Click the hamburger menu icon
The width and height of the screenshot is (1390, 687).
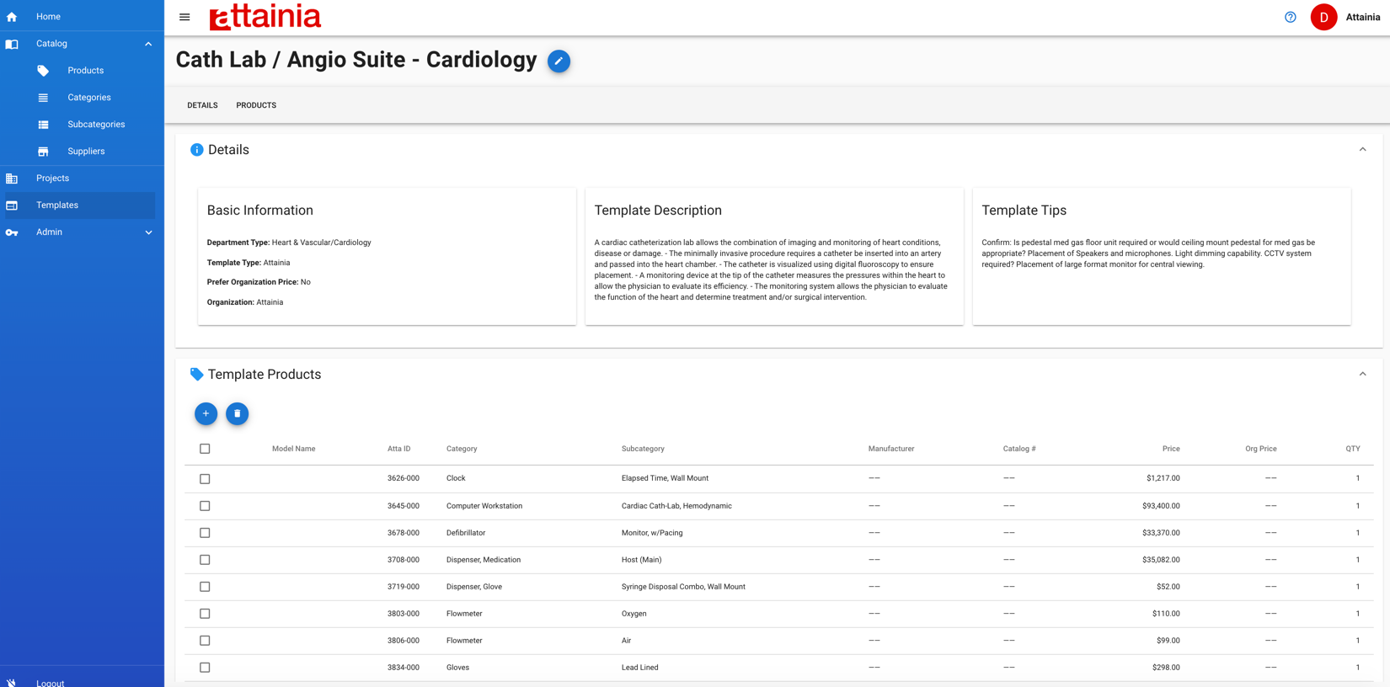pos(184,17)
